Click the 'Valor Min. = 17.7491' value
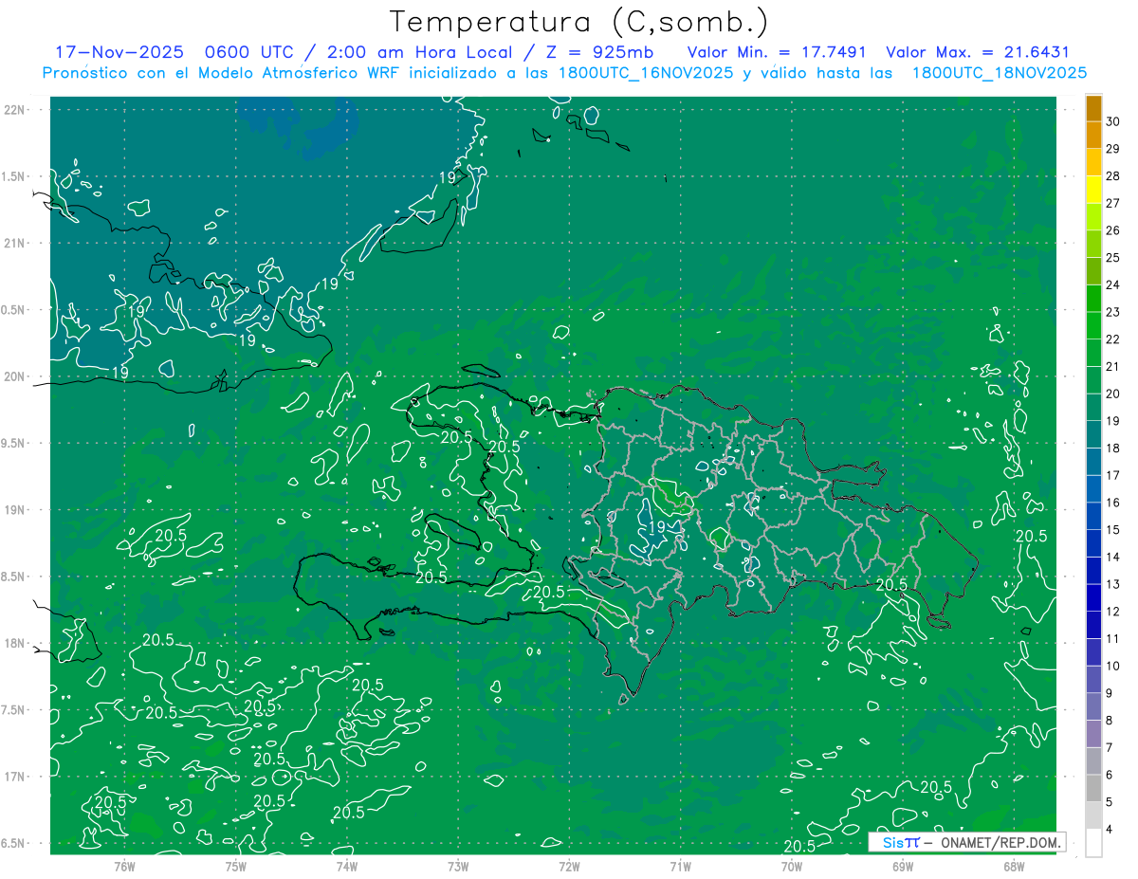1138x879 pixels. 776,53
